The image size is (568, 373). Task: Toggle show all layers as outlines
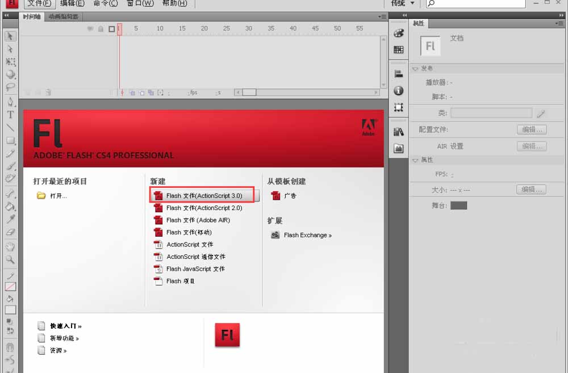111,29
